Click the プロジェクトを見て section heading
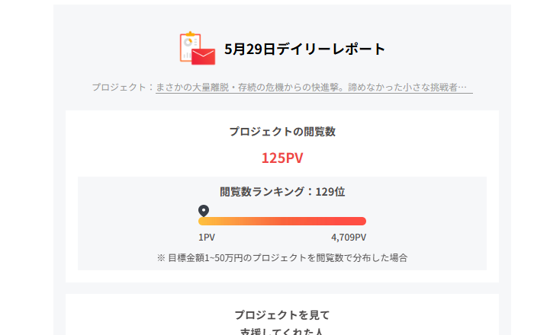534x335 pixels. [282, 315]
